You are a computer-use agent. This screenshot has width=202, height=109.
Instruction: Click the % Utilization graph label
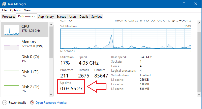click(x=68, y=26)
